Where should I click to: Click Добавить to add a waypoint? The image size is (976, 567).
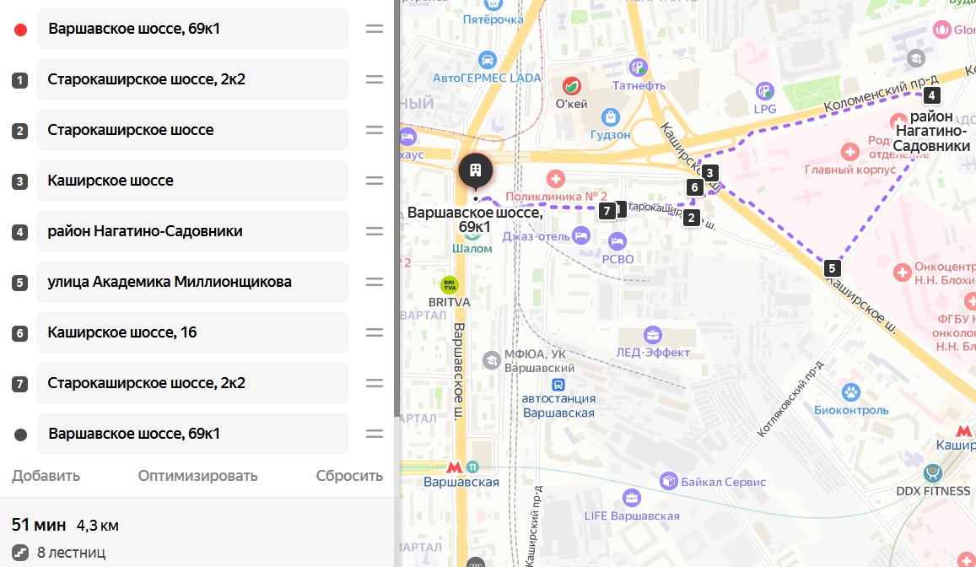pos(46,476)
